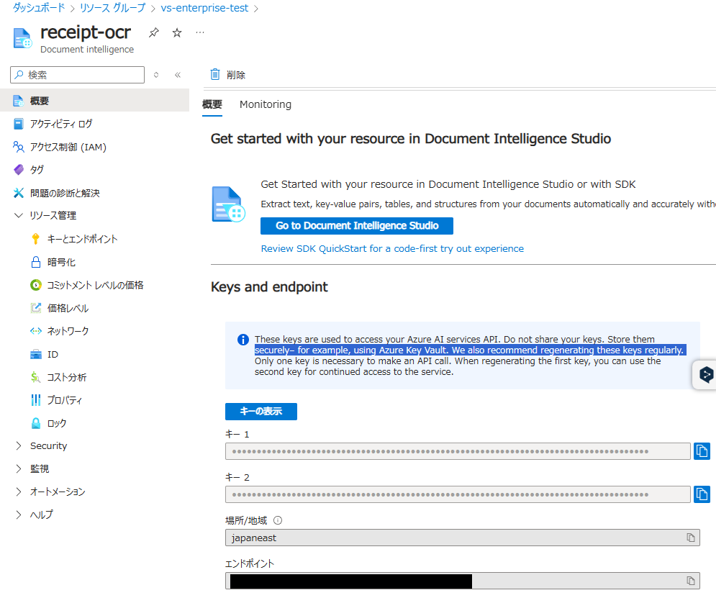Click the 削除 delete command

pyautogui.click(x=228, y=74)
